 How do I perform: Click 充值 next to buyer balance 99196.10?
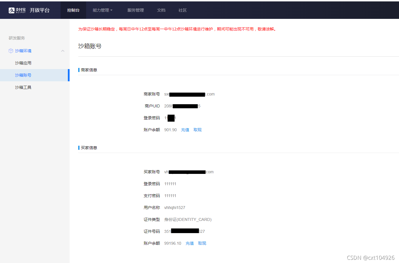pyautogui.click(x=190, y=243)
